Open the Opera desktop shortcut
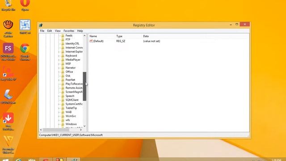286x161 pixels. [25, 5]
